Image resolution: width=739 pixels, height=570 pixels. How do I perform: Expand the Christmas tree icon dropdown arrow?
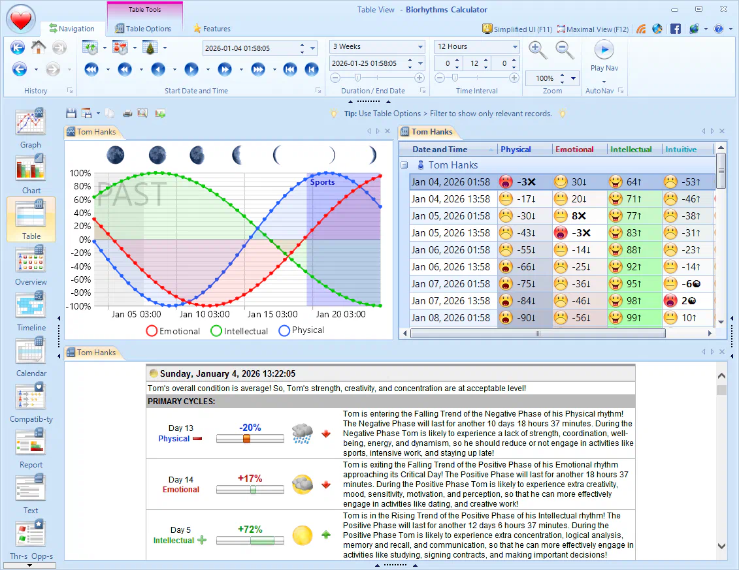165,48
